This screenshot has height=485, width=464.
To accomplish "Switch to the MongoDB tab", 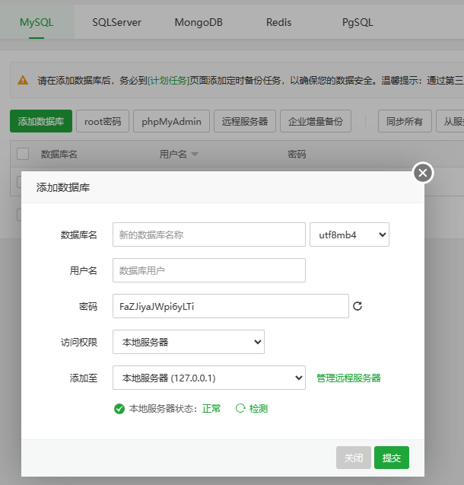I will pyautogui.click(x=199, y=22).
